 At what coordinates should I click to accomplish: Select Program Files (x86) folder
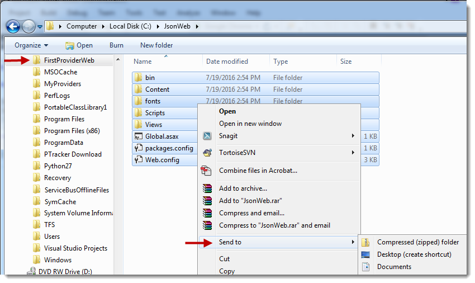point(72,131)
